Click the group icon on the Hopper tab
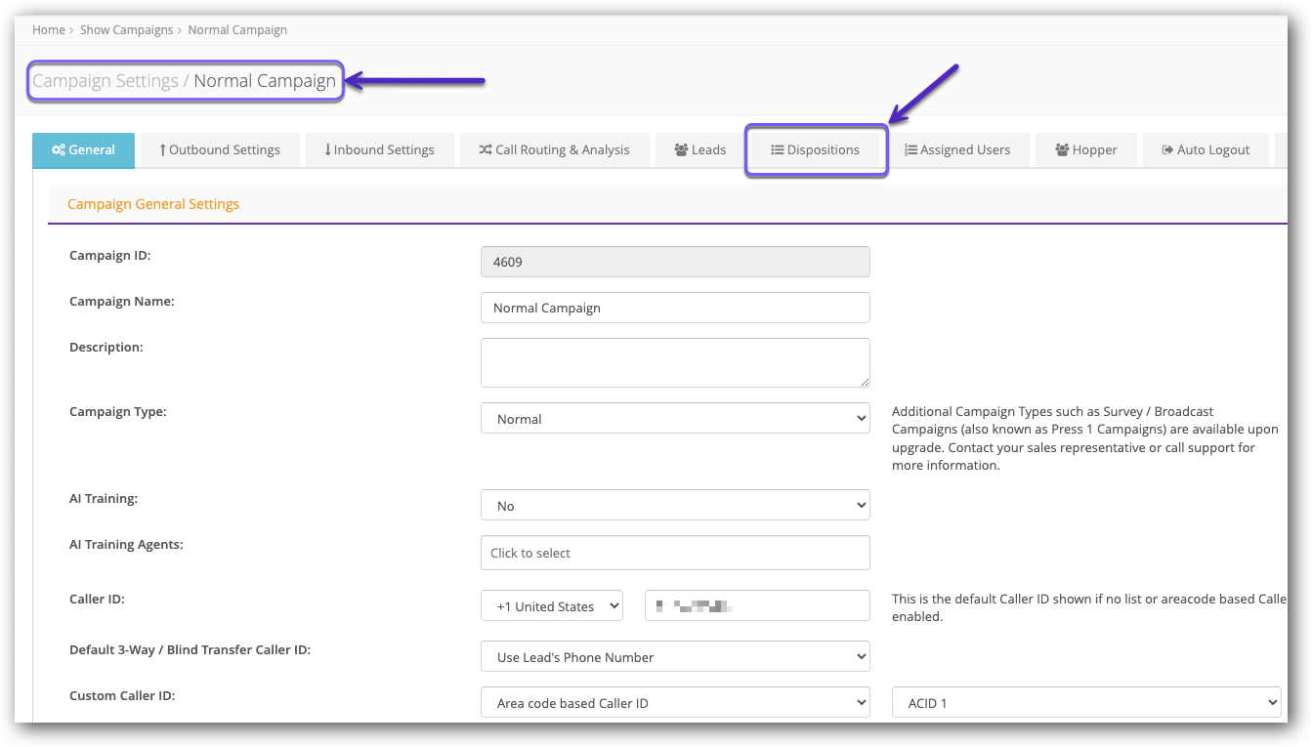This screenshot has width=1312, height=747. coord(1061,149)
